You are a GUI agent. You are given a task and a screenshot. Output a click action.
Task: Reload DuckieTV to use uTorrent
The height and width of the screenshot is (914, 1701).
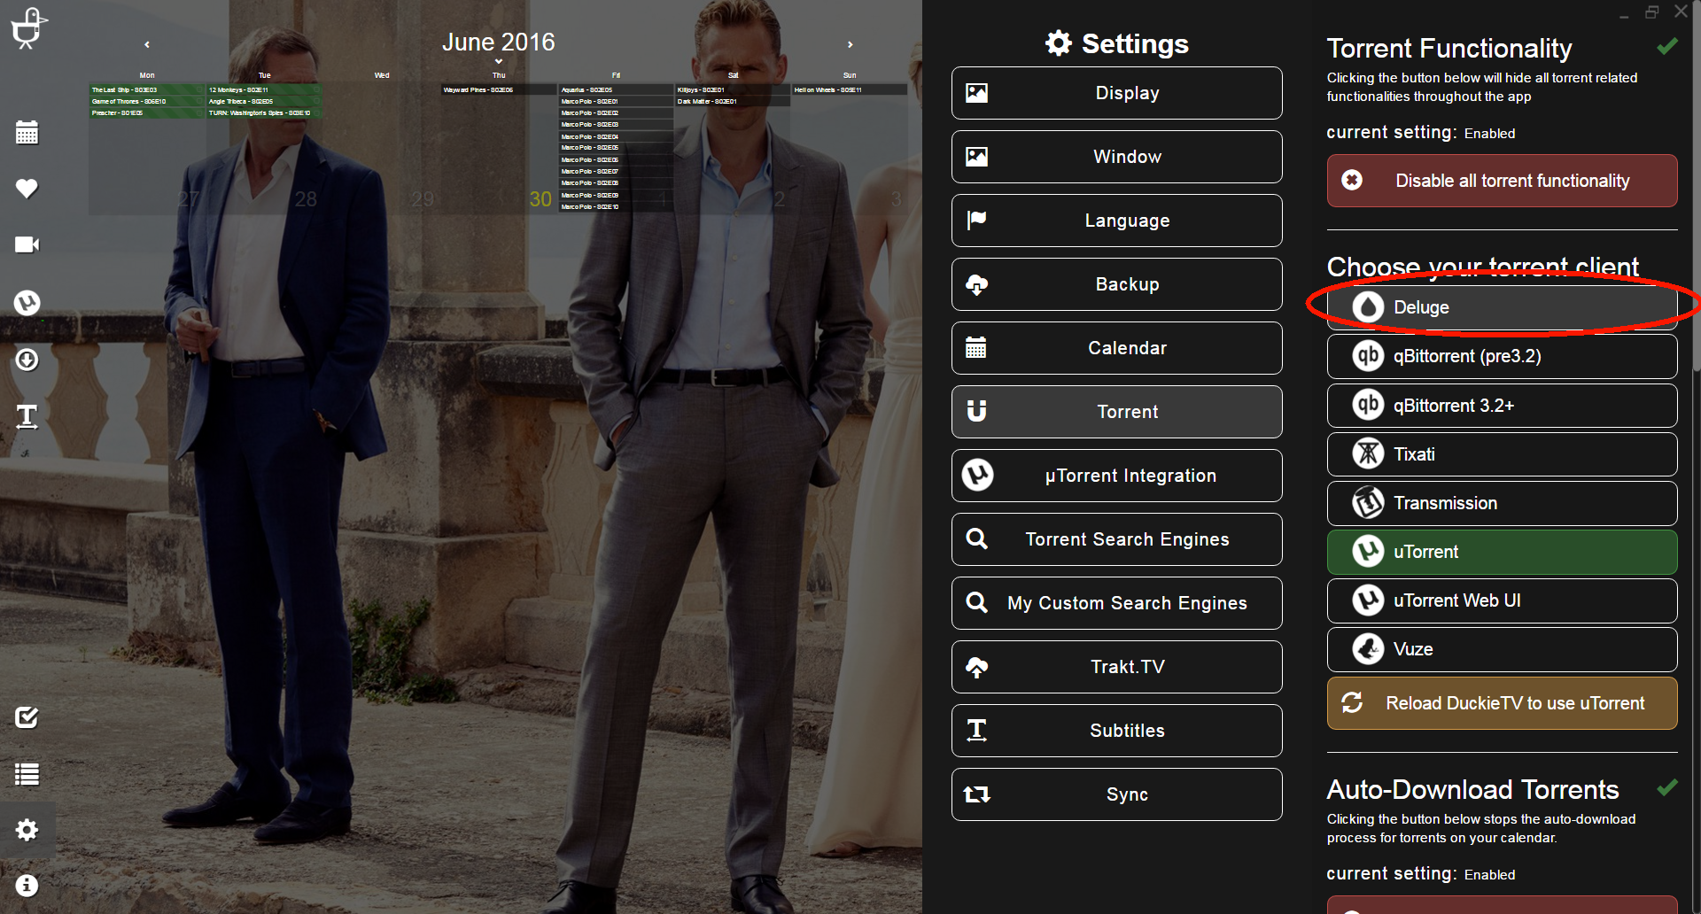[x=1502, y=703]
